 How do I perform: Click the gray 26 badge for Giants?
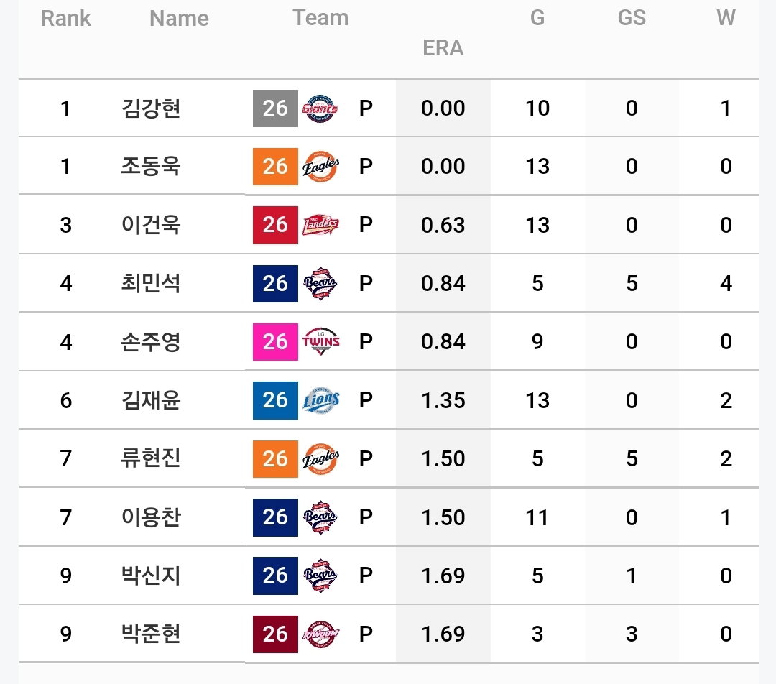[275, 108]
